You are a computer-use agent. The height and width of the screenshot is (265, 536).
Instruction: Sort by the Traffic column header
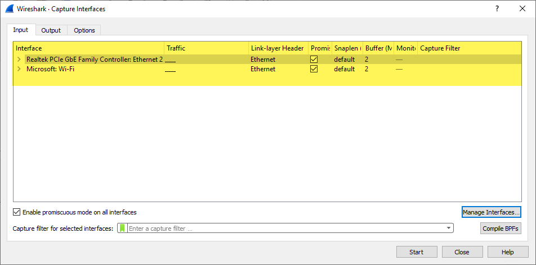(x=206, y=48)
